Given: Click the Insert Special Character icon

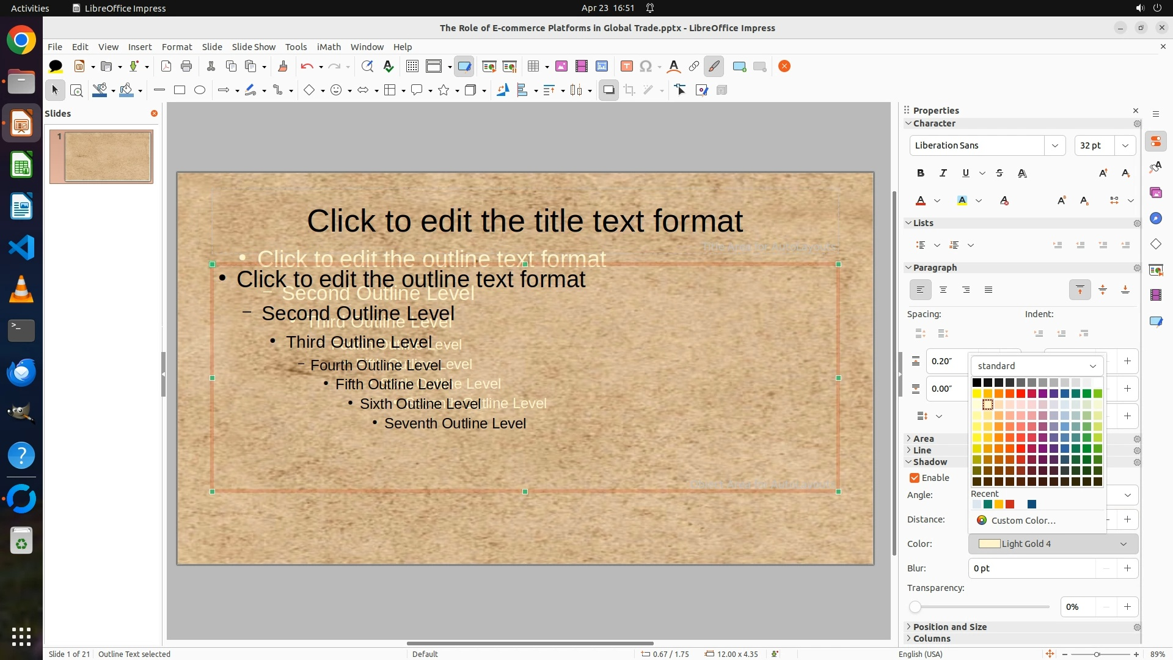Looking at the screenshot, I should pos(646,66).
